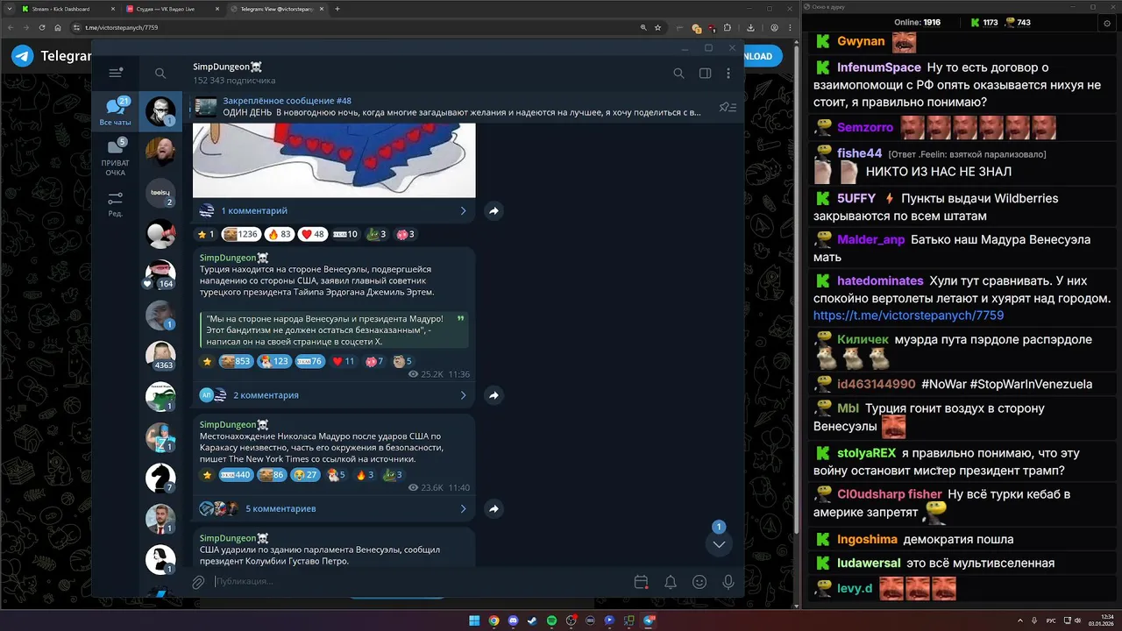Toggle the 86 reaction on Maduro post

[x=272, y=475]
